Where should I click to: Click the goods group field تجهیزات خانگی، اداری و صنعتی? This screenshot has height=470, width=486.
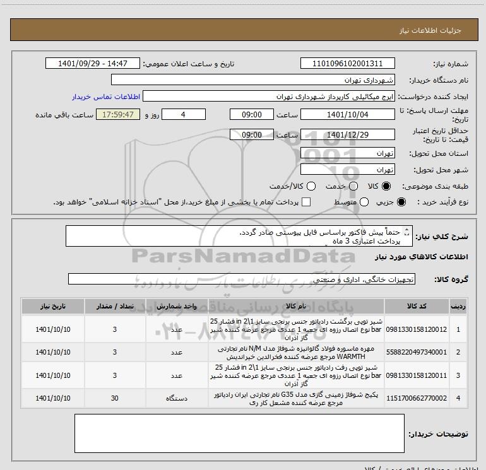tap(242, 279)
